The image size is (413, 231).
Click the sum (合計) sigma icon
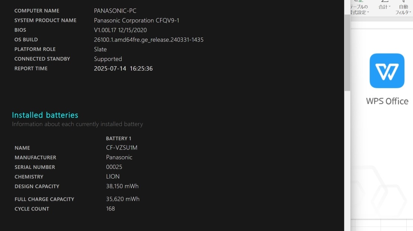[385, 1]
